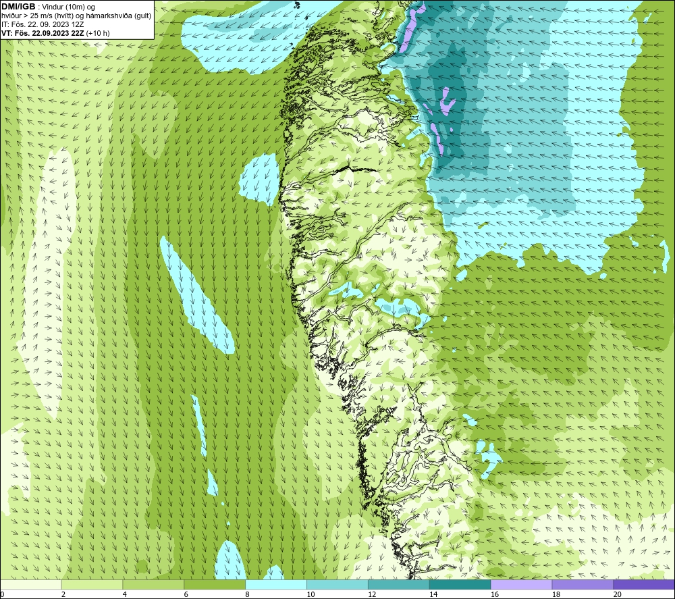Image resolution: width=675 pixels, height=599 pixels.
Task: Click the 0–2 m/s pale yellow legend swatch
Action: pyautogui.click(x=31, y=585)
